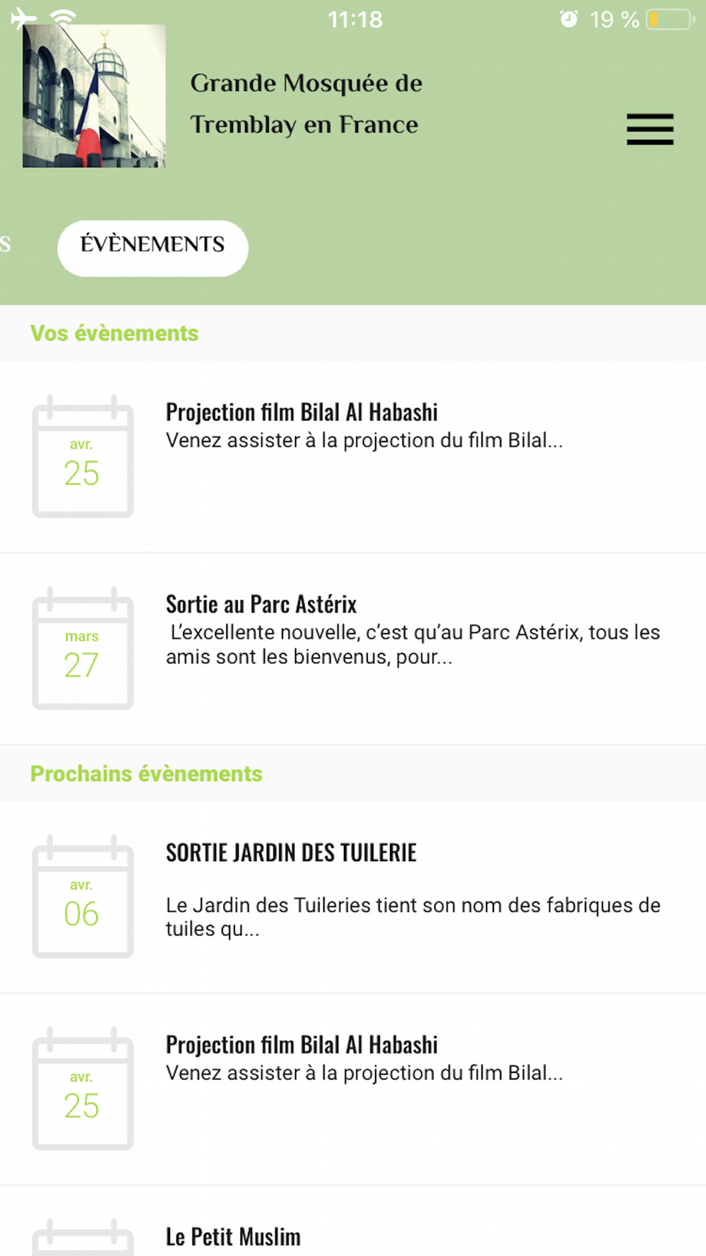Tap the airplane mode status icon
The image size is (706, 1256).
tap(23, 18)
